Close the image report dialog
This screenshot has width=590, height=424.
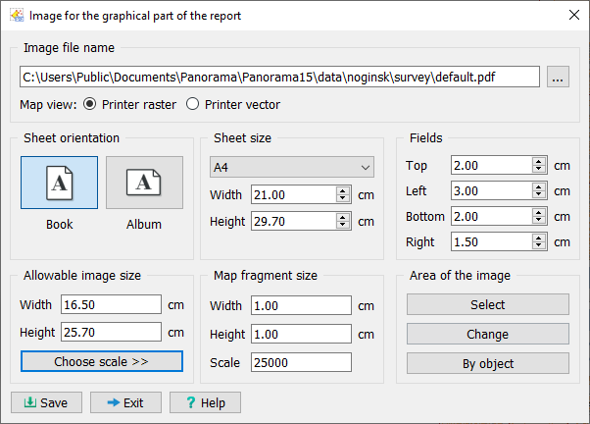tap(573, 16)
